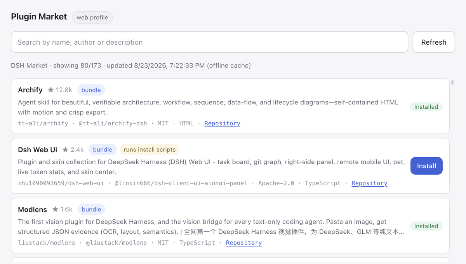Click the Dsh Web Ui description text

[211, 167]
